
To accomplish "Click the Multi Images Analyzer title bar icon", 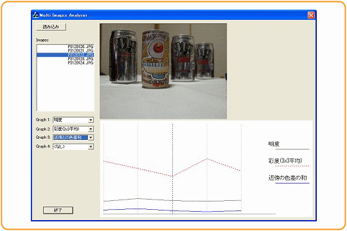I will [x=35, y=15].
